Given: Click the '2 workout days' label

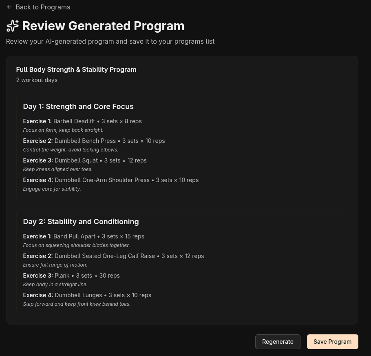Looking at the screenshot, I should (37, 80).
